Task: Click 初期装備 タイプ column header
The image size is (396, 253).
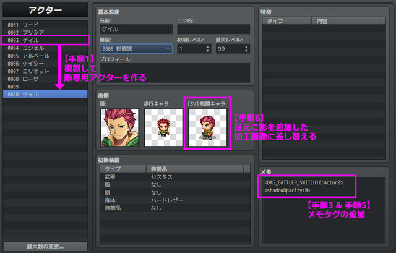Action: pos(123,169)
